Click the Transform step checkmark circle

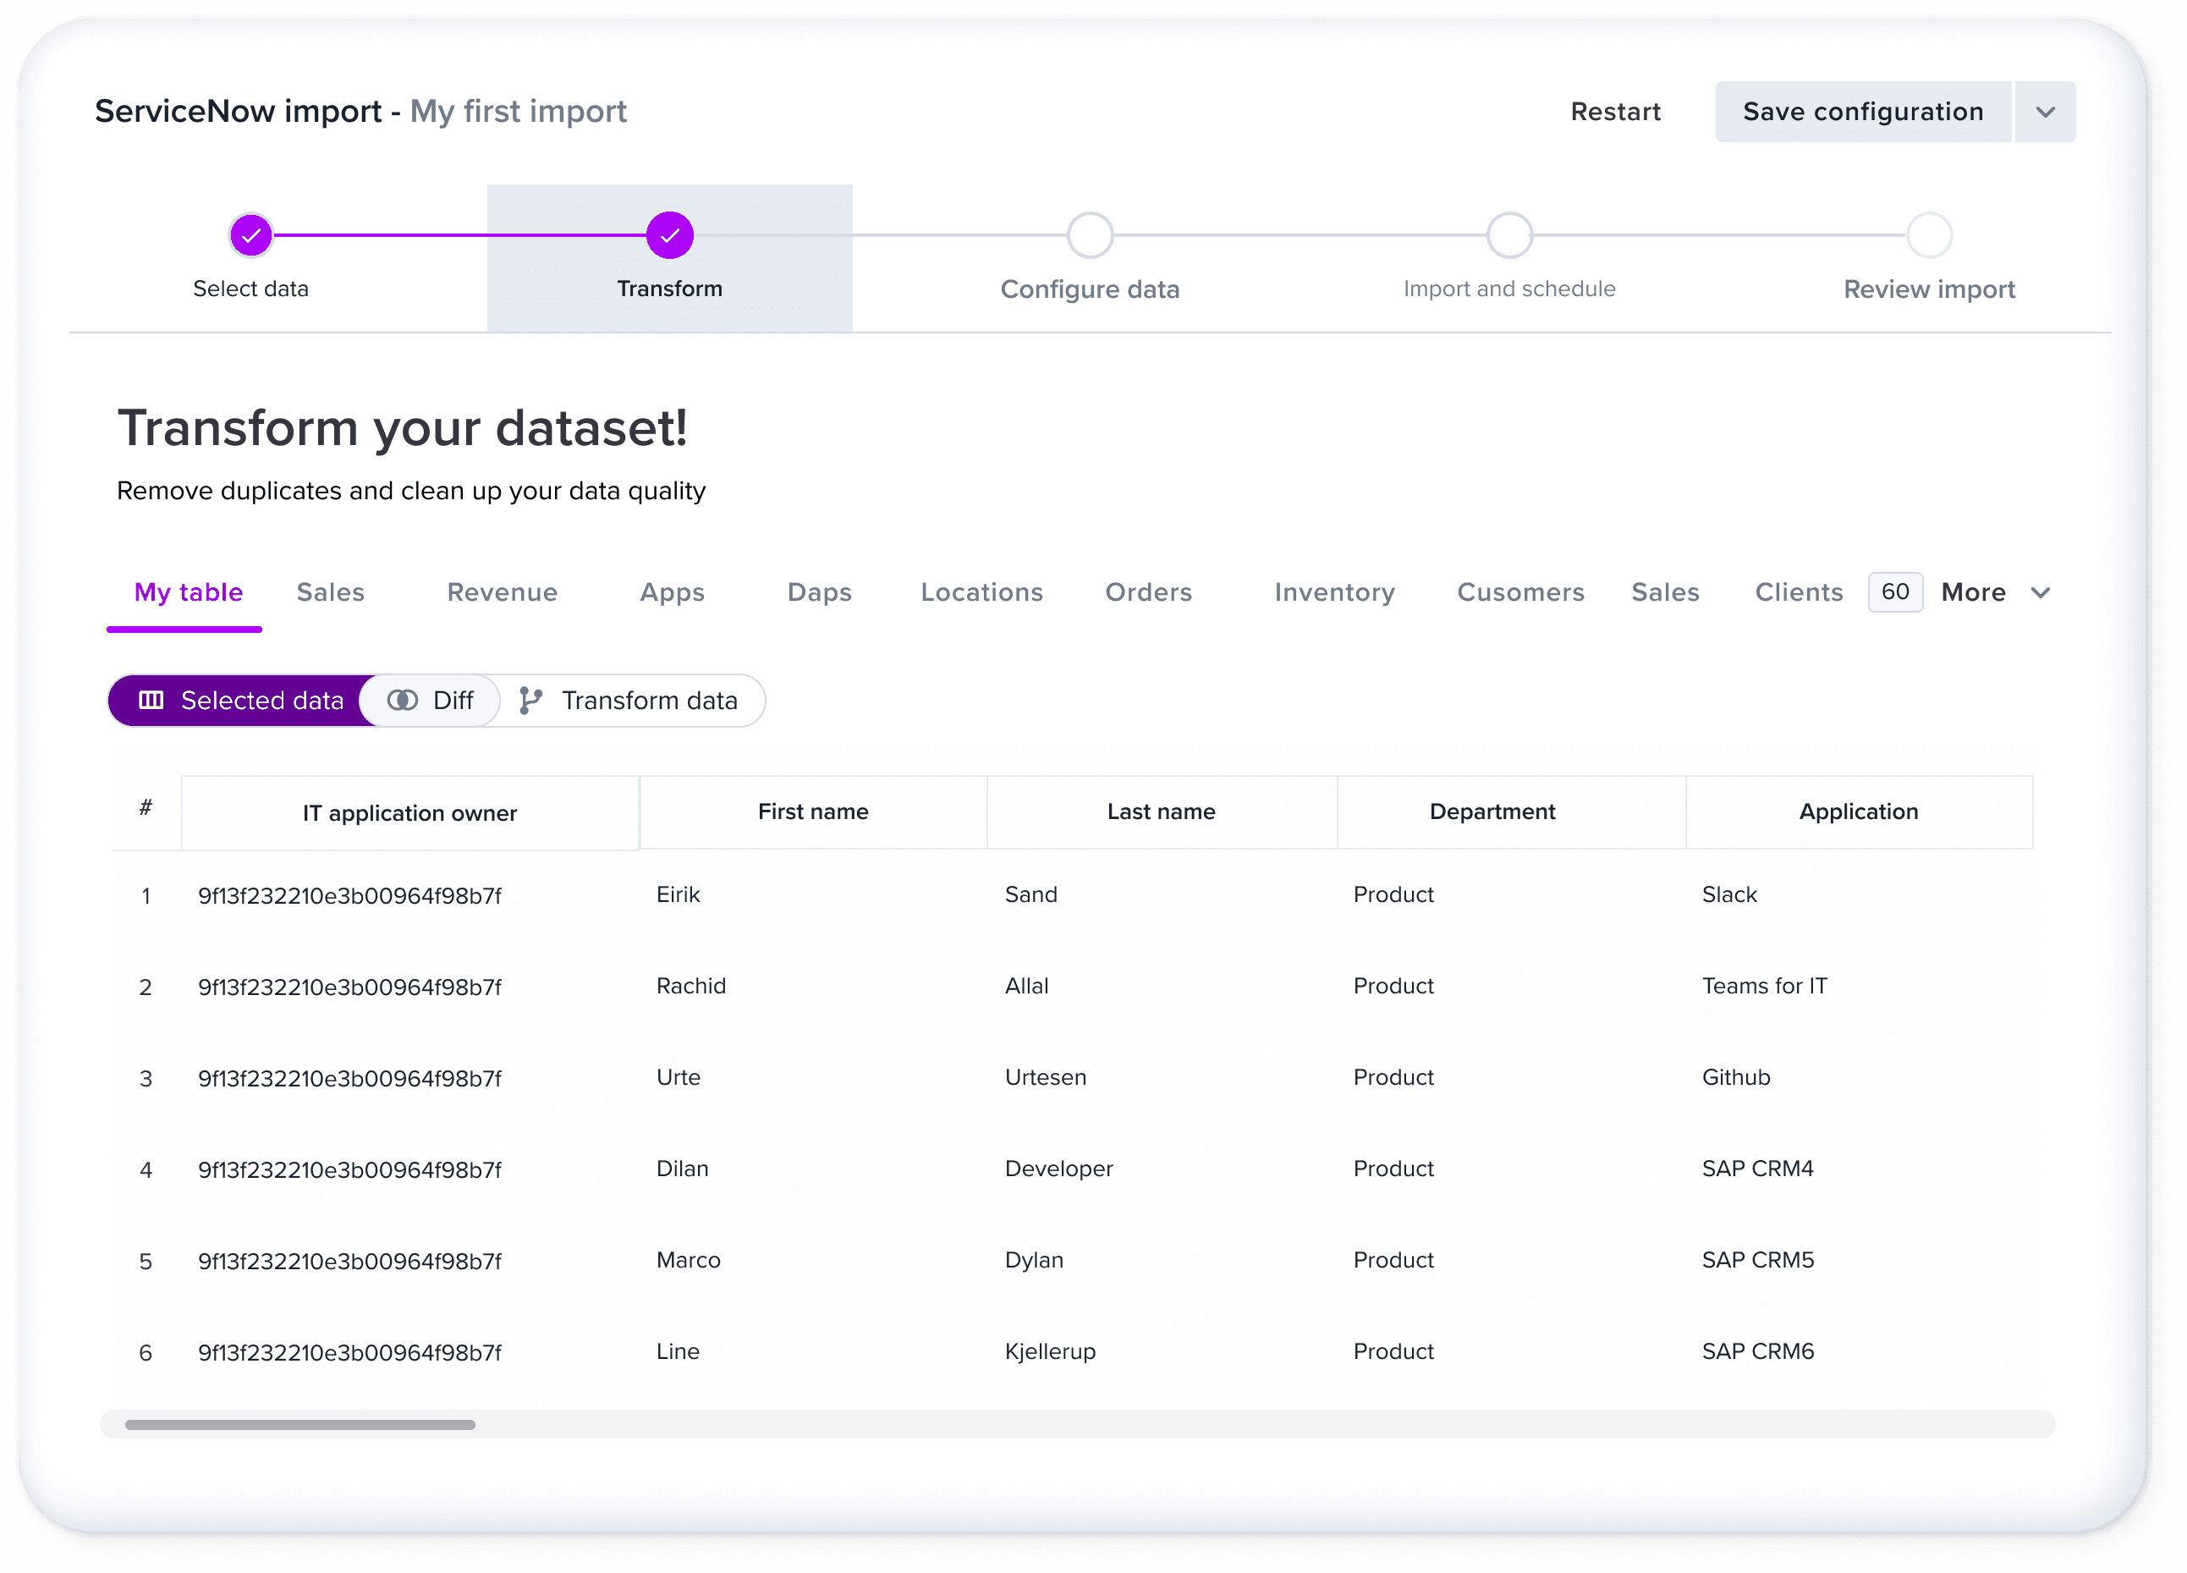point(669,235)
